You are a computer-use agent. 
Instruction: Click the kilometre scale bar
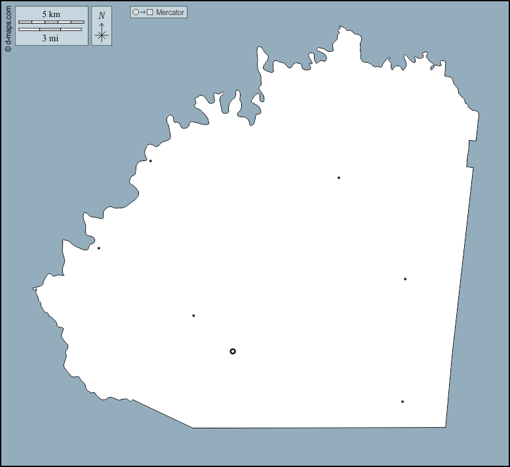pos(51,22)
